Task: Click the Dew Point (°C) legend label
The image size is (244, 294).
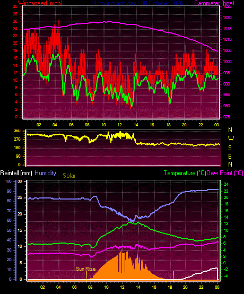Action: point(225,173)
